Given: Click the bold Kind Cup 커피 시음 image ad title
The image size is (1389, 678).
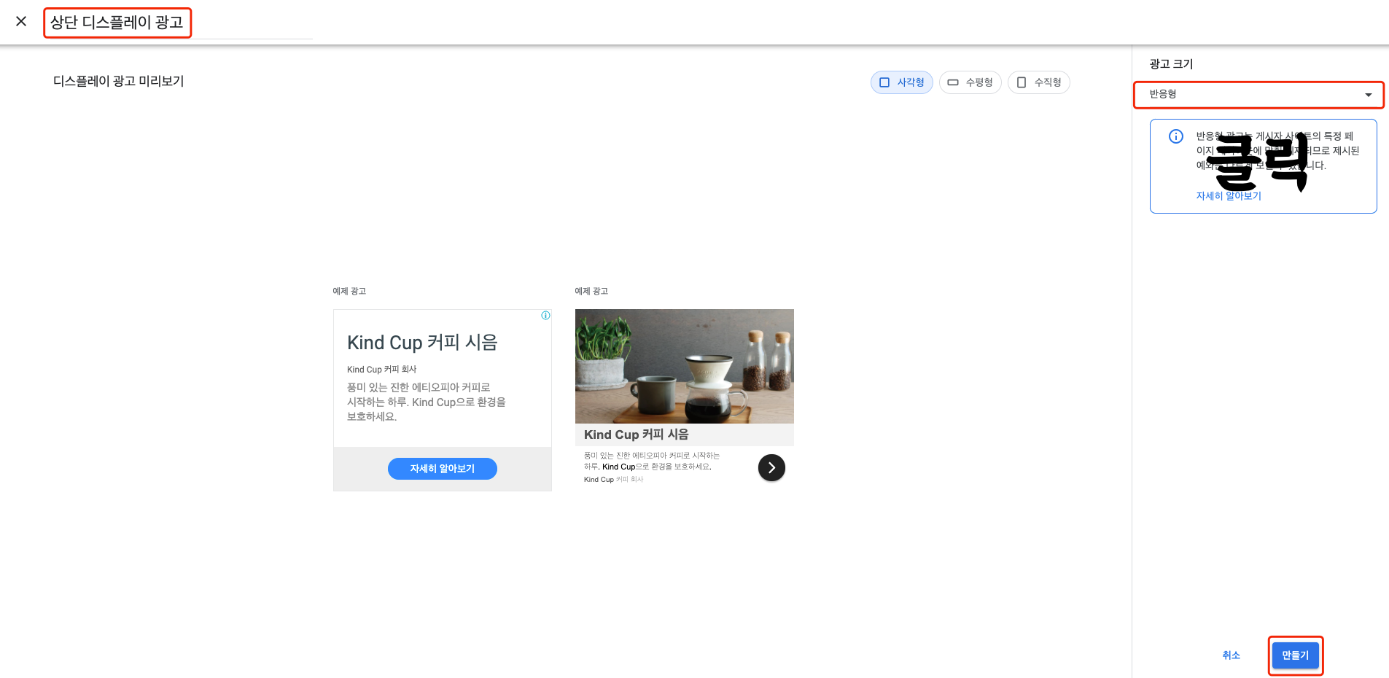Looking at the screenshot, I should coord(636,435).
